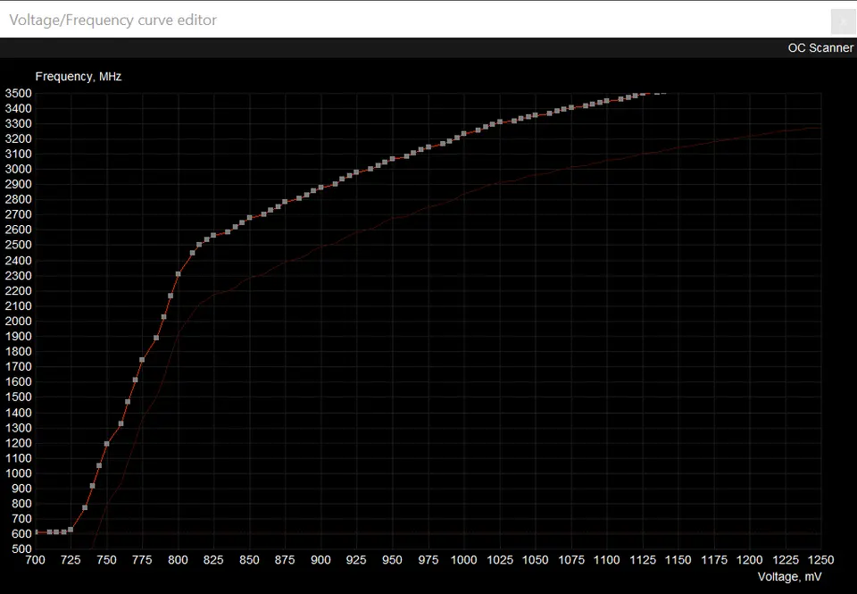Viewport: 857px width, 594px height.
Task: Click the 'Voltage/Frequency curve editor' title text
Action: tap(113, 20)
